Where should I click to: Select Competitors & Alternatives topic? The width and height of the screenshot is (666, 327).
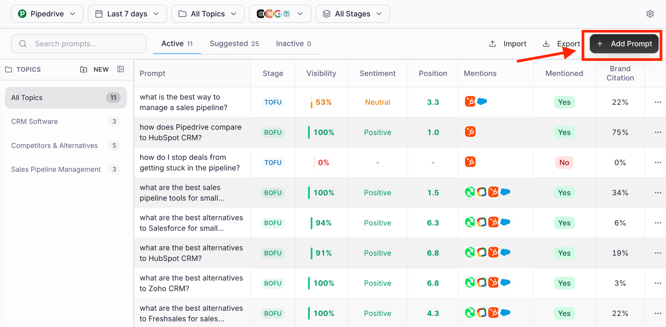(x=66, y=145)
